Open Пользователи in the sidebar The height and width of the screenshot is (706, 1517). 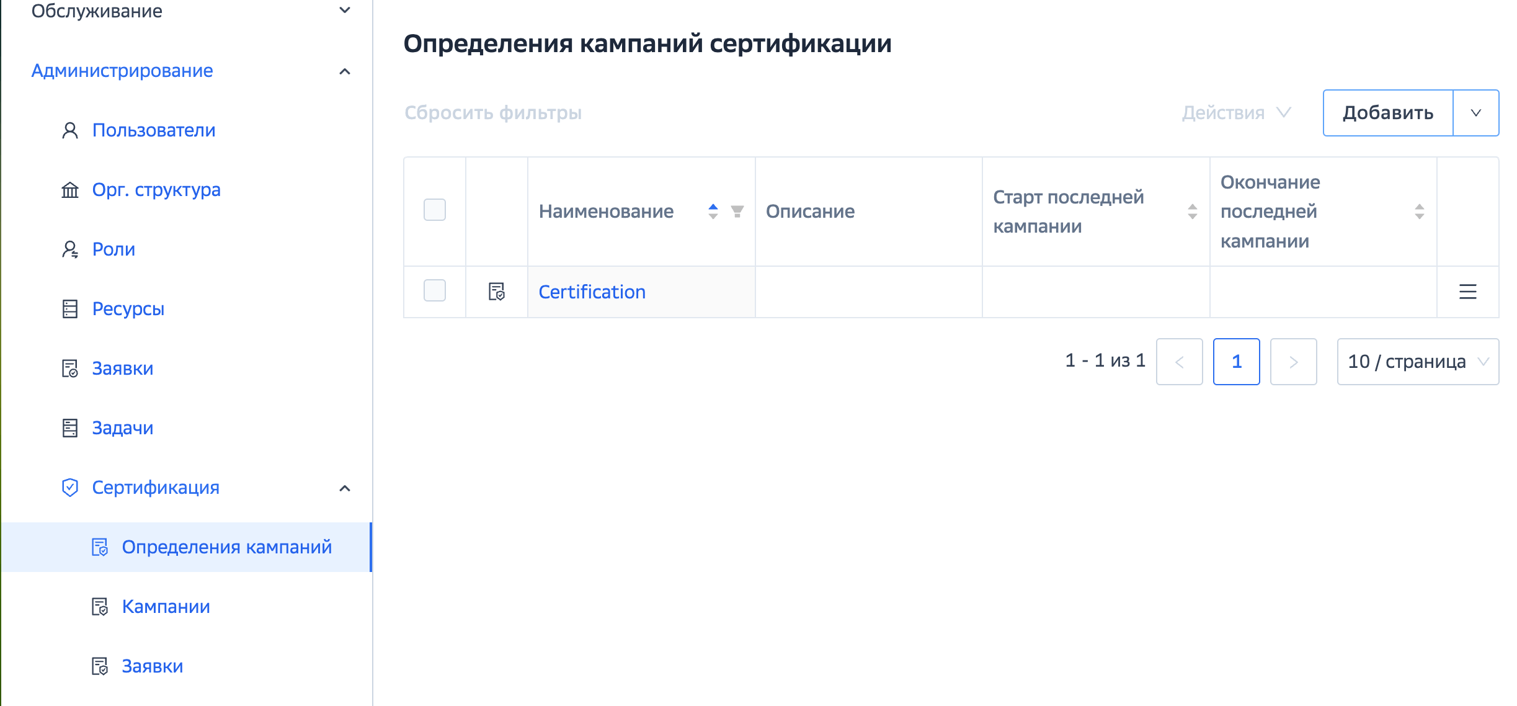click(154, 130)
